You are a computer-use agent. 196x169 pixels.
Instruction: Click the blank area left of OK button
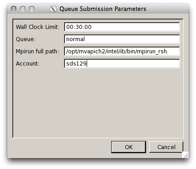click(60, 147)
